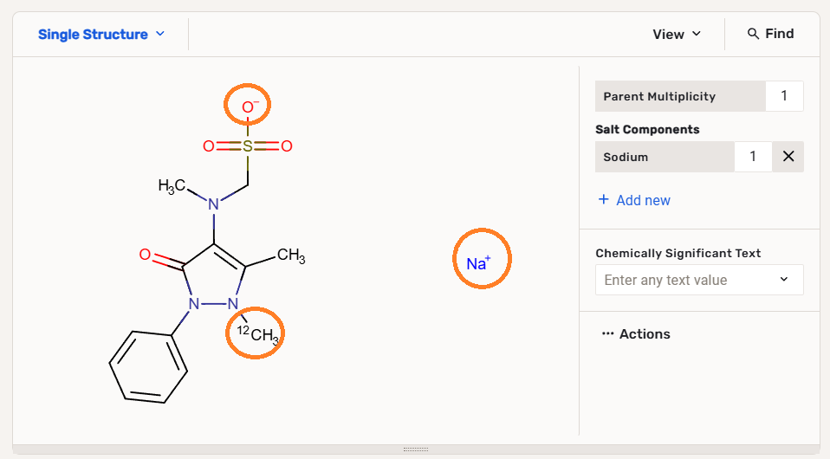
Task: Edit the Parent Multiplicity value field
Action: tap(783, 96)
